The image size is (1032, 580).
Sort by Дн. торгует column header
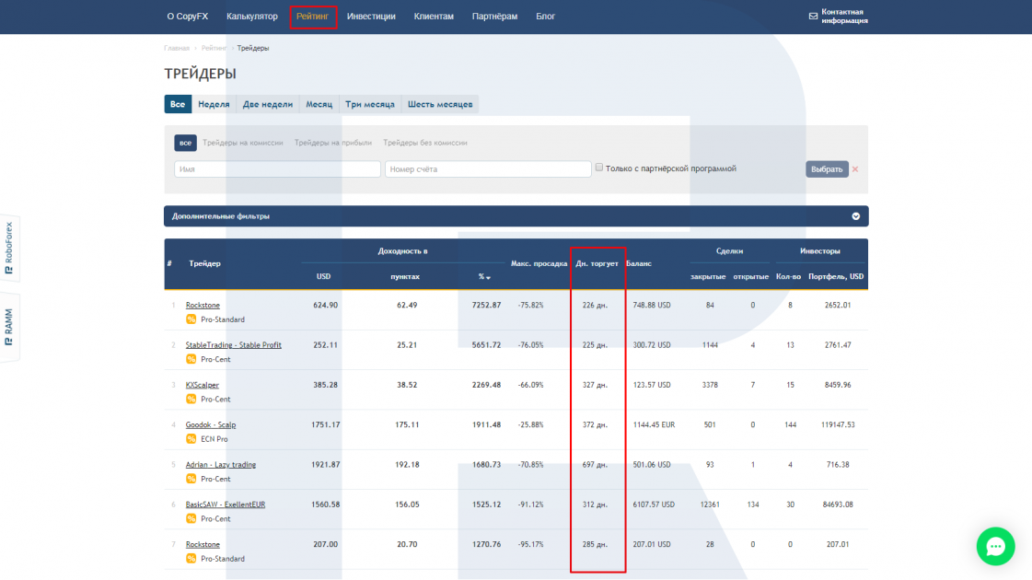click(x=597, y=263)
